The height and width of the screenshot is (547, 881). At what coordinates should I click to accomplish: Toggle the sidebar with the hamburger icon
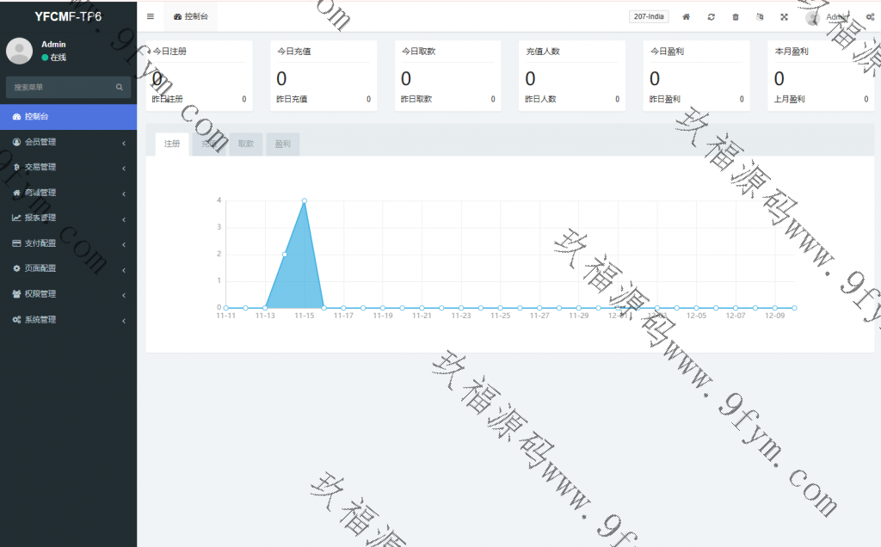(151, 16)
